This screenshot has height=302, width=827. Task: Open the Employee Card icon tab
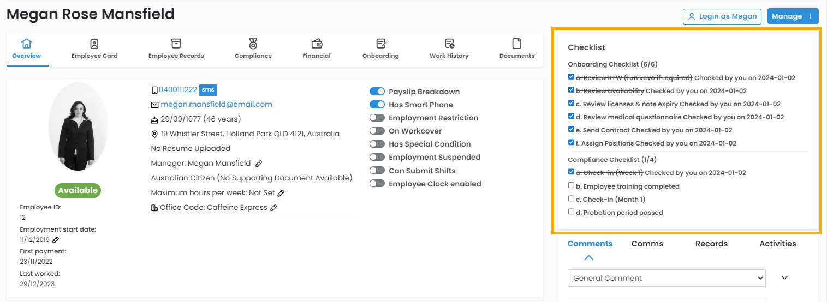(x=94, y=49)
